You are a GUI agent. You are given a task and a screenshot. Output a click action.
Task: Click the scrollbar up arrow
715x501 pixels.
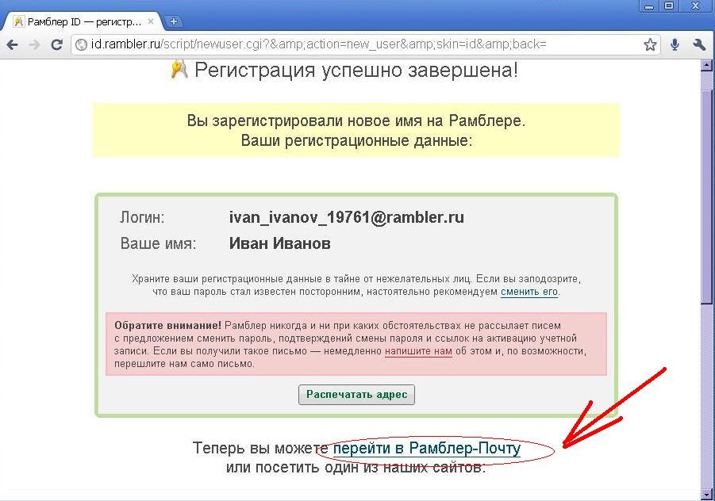tap(706, 65)
